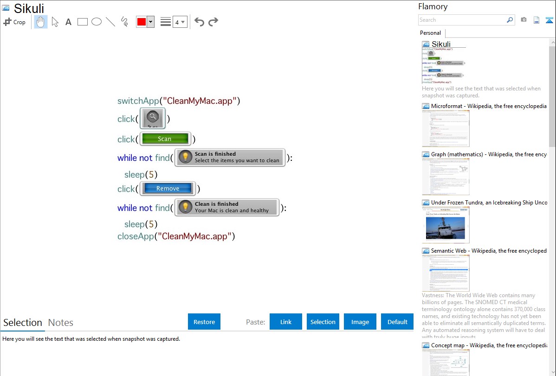The height and width of the screenshot is (376, 556).
Task: Click the 'Clean is finished' notification image
Action: 227,207
